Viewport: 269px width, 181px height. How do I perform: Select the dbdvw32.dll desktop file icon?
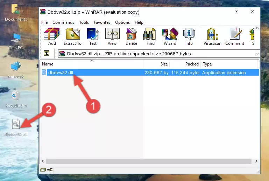pos(16,127)
